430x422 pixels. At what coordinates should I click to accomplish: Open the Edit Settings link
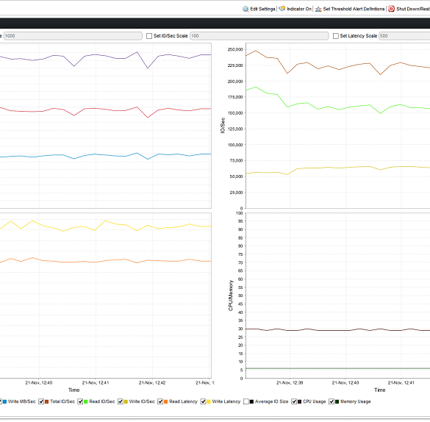[262, 9]
